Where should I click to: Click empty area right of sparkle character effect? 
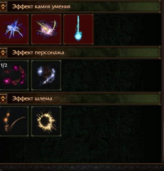click(x=111, y=75)
